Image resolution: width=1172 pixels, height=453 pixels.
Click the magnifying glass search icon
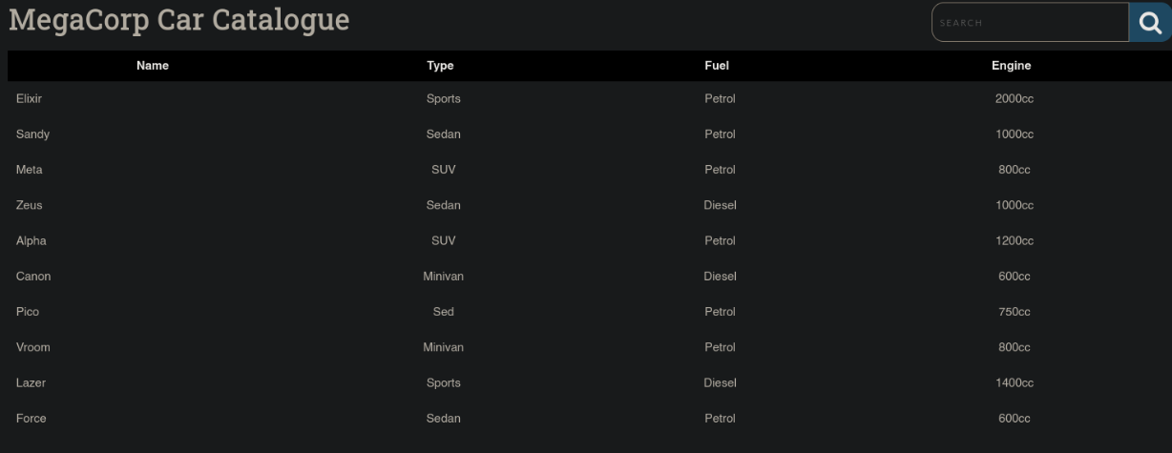point(1150,22)
